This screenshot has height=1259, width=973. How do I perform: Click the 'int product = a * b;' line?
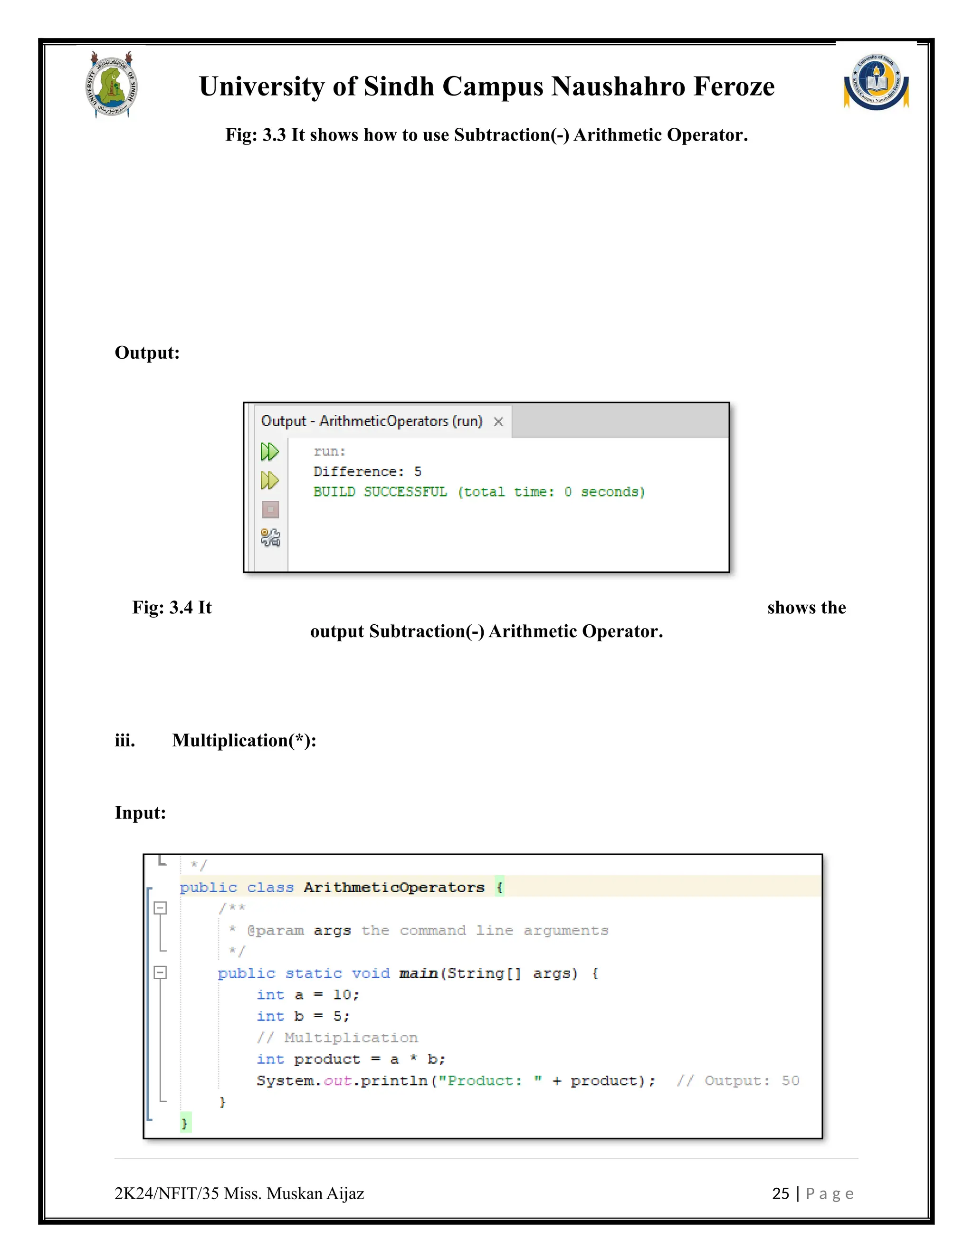(x=351, y=1059)
